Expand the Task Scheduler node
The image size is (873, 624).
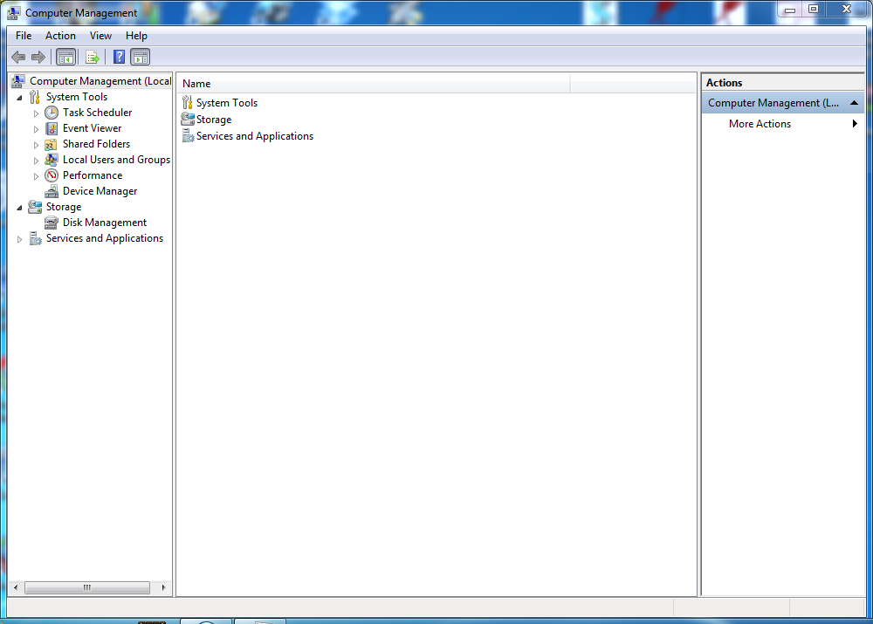coord(36,113)
